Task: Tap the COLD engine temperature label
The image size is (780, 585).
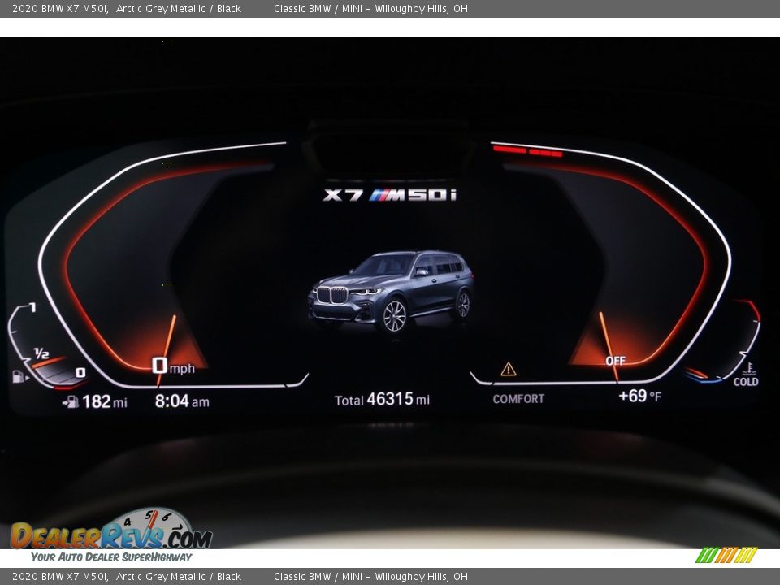Action: (746, 382)
